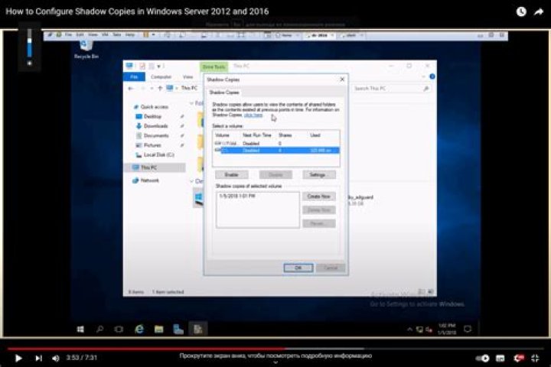
Task: Click the Explorer blue help icon
Action: click(432, 76)
